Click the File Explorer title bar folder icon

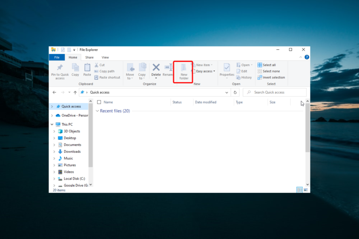[x=53, y=49]
